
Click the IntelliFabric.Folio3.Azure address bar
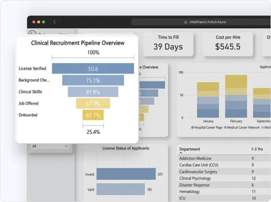tap(201, 22)
